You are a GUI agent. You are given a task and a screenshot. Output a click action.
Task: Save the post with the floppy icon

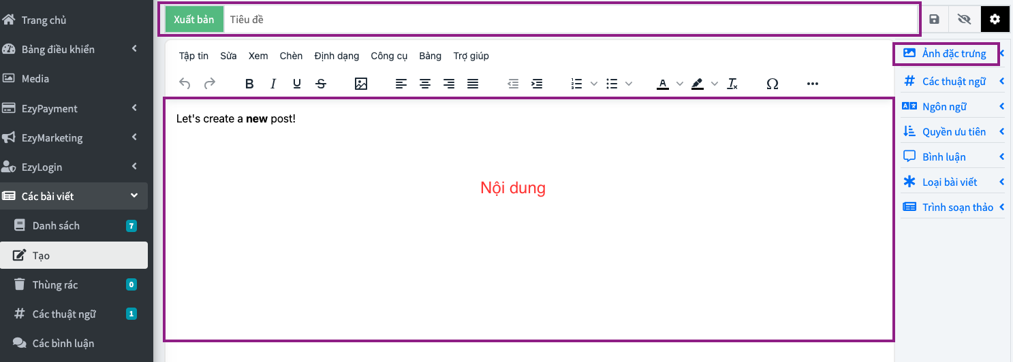click(934, 20)
